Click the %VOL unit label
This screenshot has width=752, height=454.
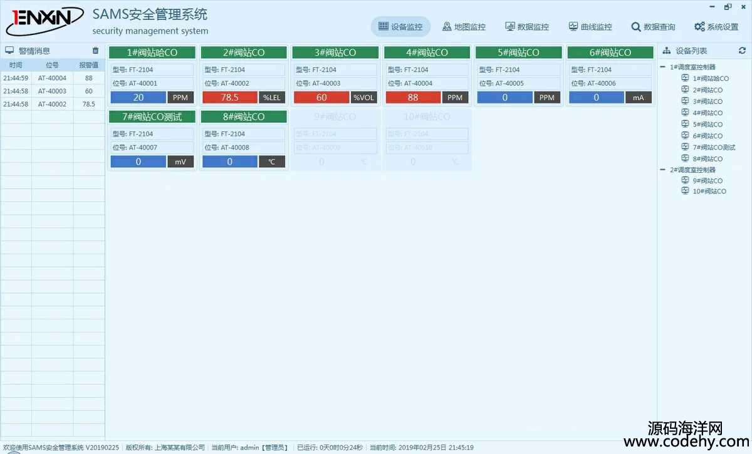pos(363,97)
